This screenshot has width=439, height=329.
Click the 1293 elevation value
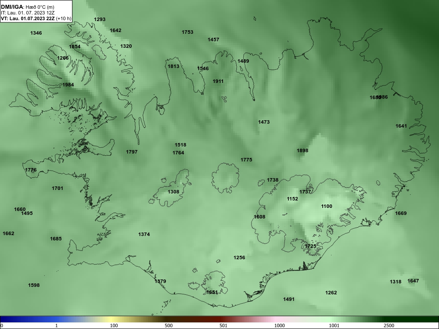point(100,19)
